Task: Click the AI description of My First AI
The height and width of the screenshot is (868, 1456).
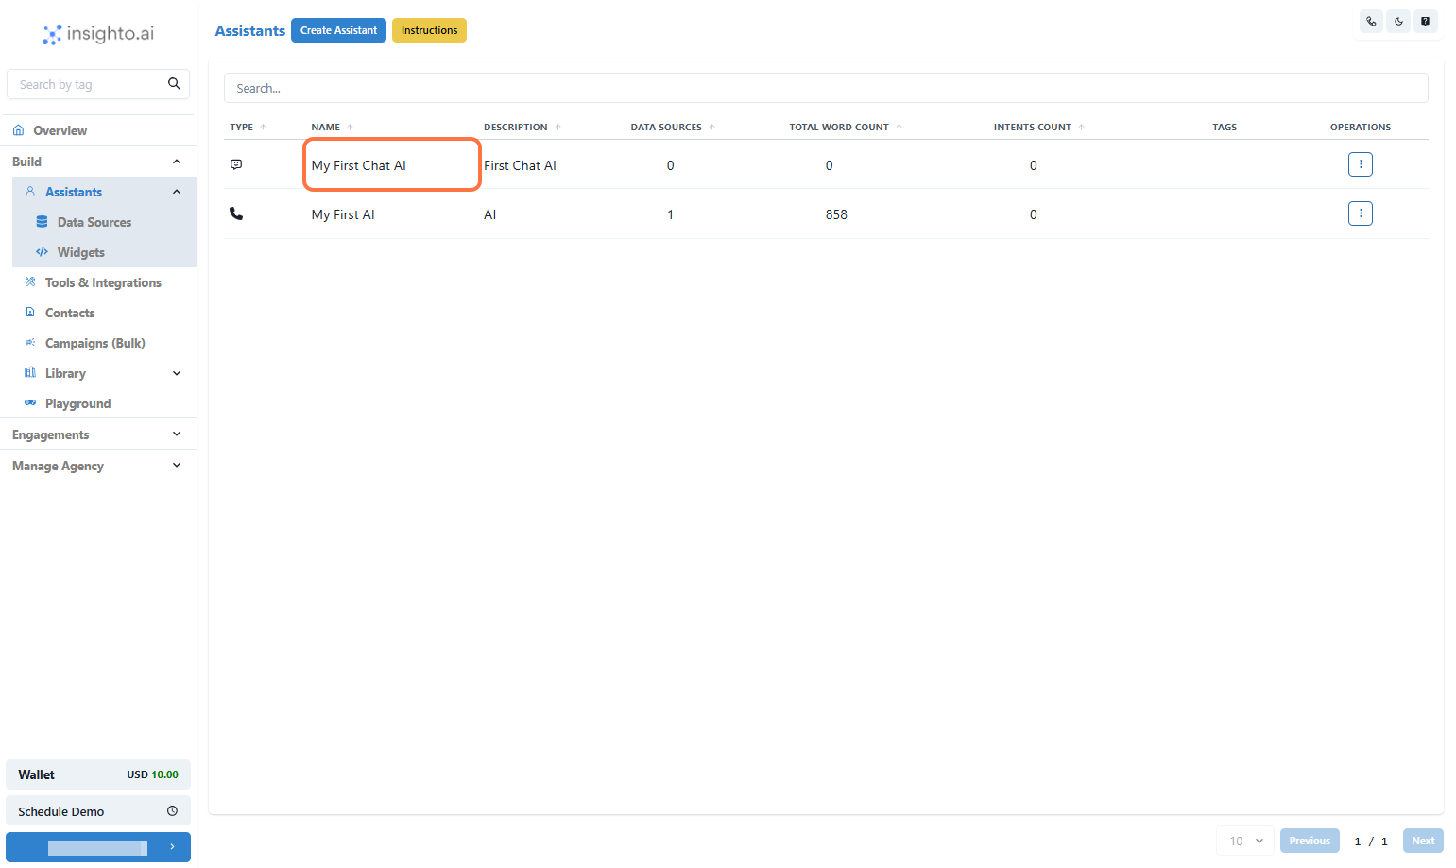Action: click(x=489, y=214)
